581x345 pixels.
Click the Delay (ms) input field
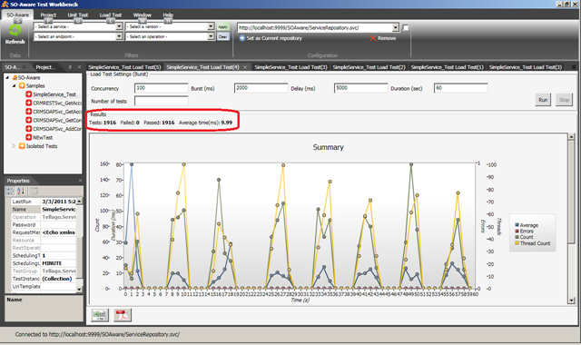360,88
